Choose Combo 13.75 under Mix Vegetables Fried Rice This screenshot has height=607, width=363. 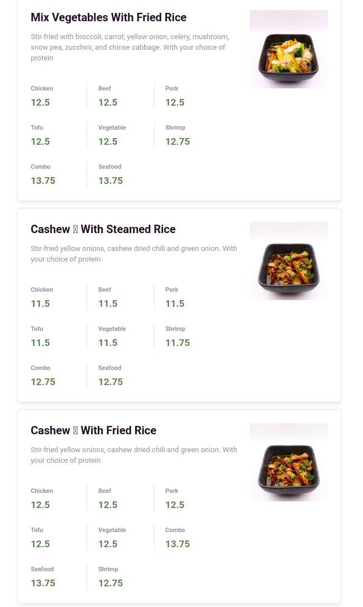43,174
